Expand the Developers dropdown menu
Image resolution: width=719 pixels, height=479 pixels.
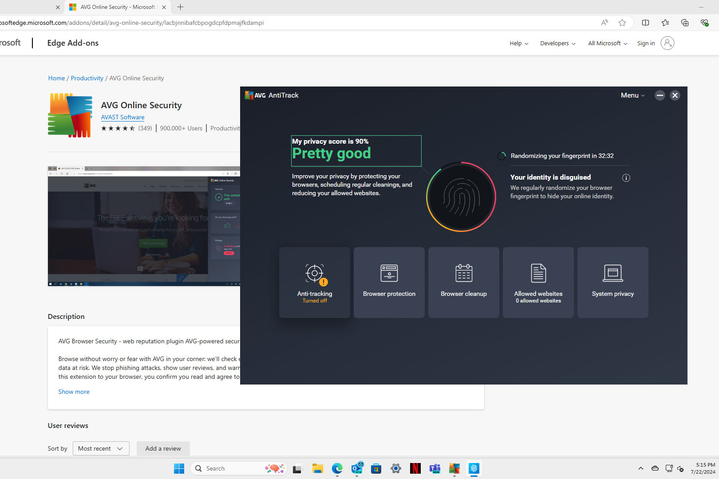(558, 43)
